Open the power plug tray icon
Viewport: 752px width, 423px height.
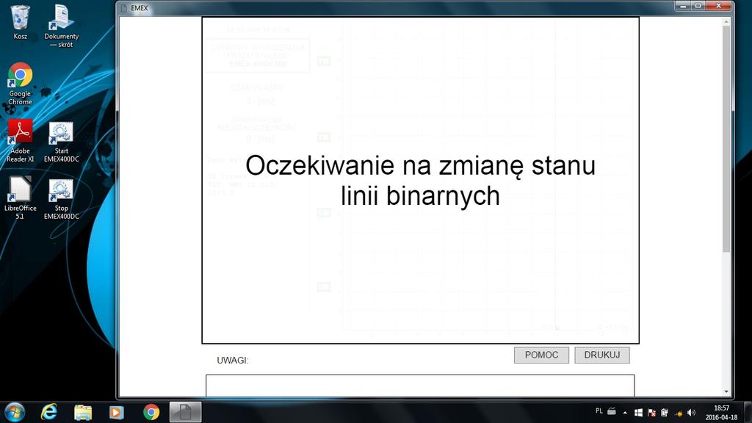point(665,413)
